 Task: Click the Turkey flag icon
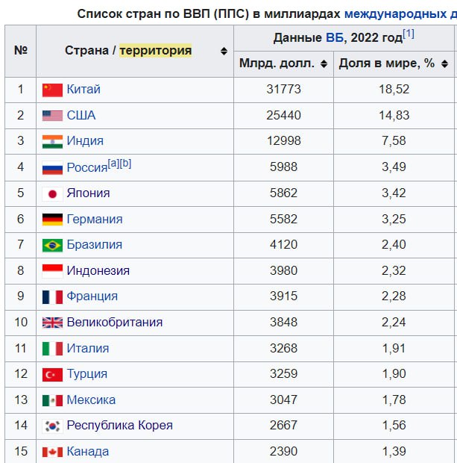click(x=52, y=375)
